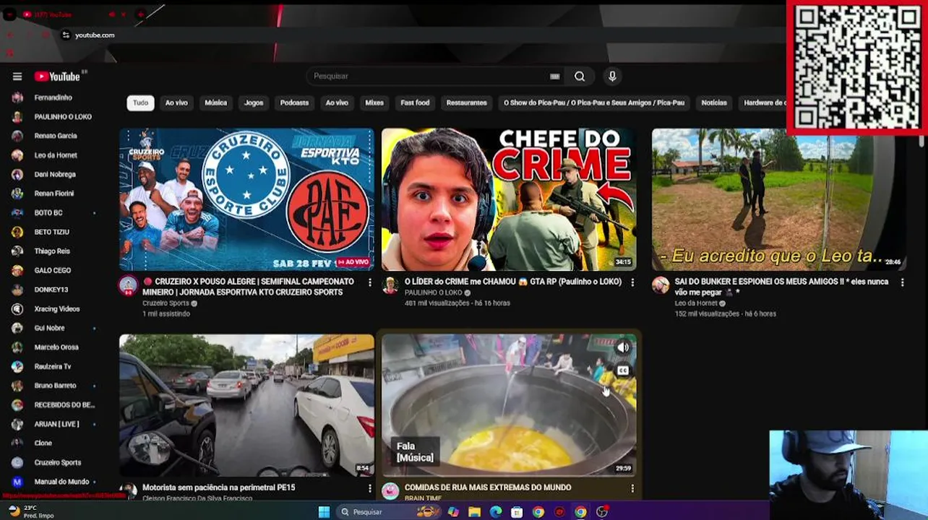
Task: Open a new browser tab with plus
Action: pyautogui.click(x=141, y=14)
